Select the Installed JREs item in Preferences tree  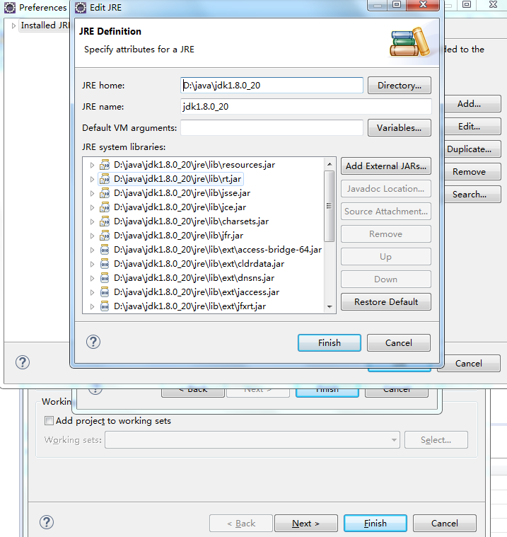pos(45,25)
